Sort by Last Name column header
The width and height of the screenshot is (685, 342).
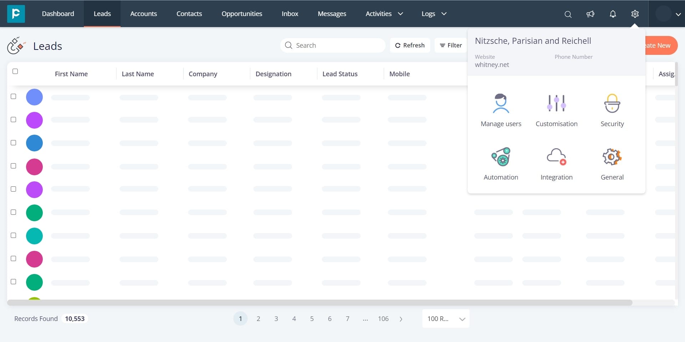pyautogui.click(x=138, y=74)
